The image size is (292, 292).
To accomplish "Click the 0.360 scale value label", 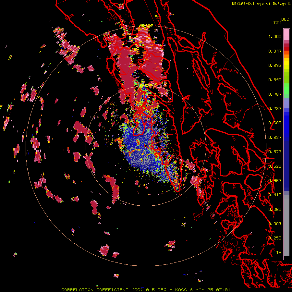I will tap(275, 210).
